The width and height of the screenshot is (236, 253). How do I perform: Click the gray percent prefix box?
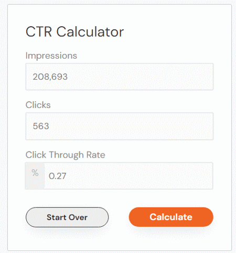pos(35,176)
